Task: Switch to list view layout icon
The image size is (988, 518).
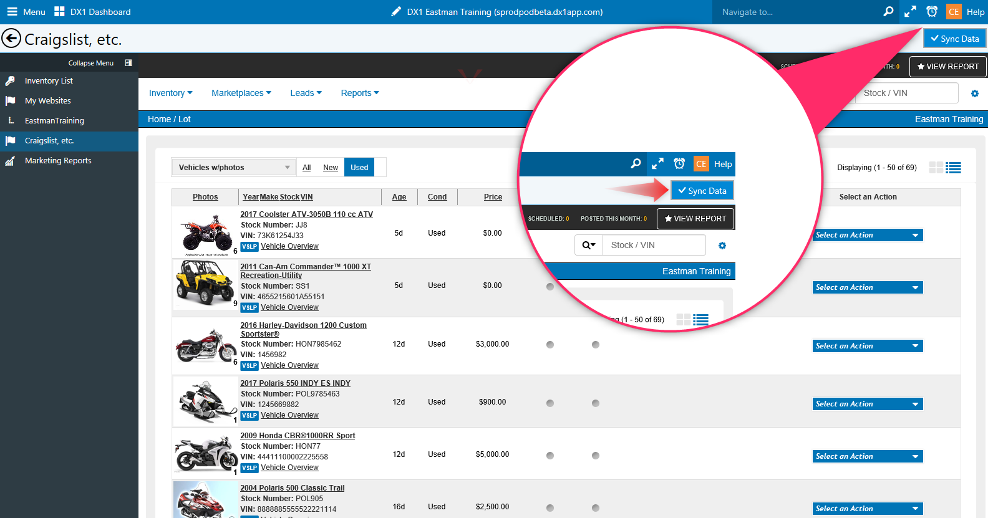Action: click(x=953, y=168)
